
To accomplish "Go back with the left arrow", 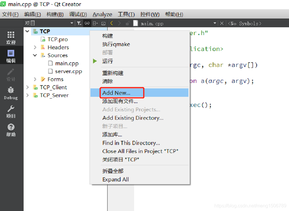I will point(112,23).
